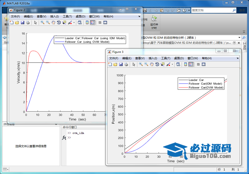This screenshot has width=249, height=174.
Task: Click command window prompt input line
Action: [87, 137]
